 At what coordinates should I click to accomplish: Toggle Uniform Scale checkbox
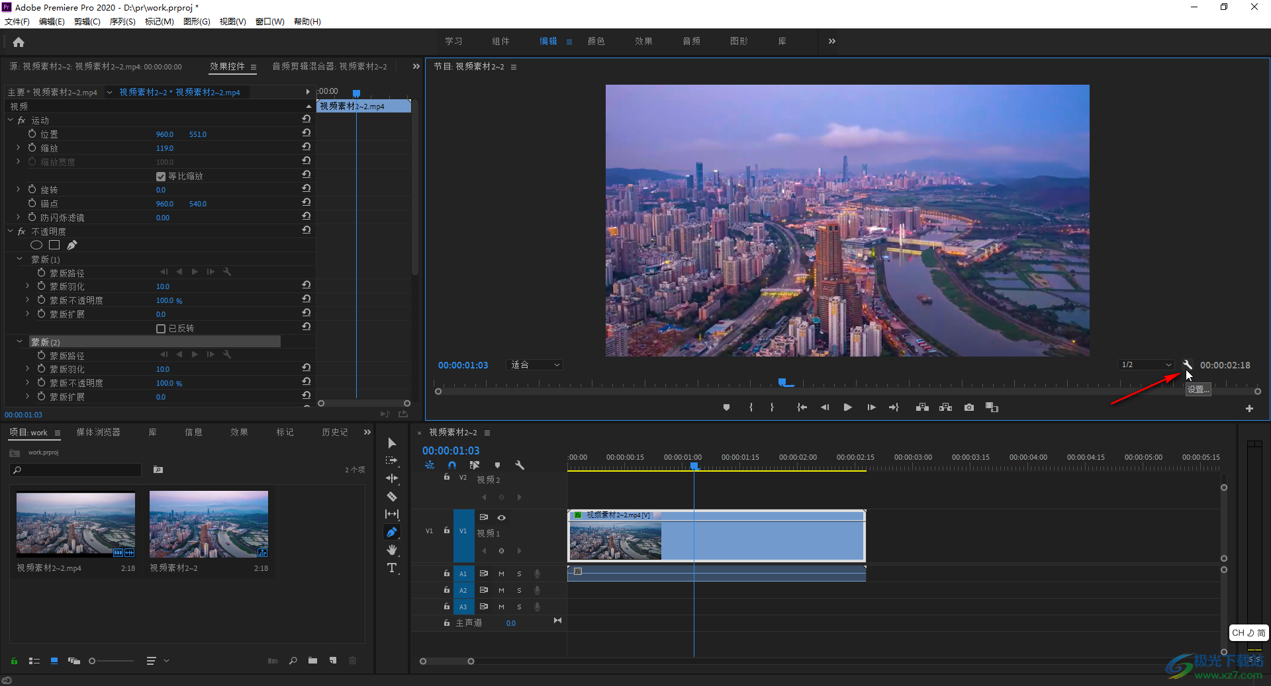160,177
